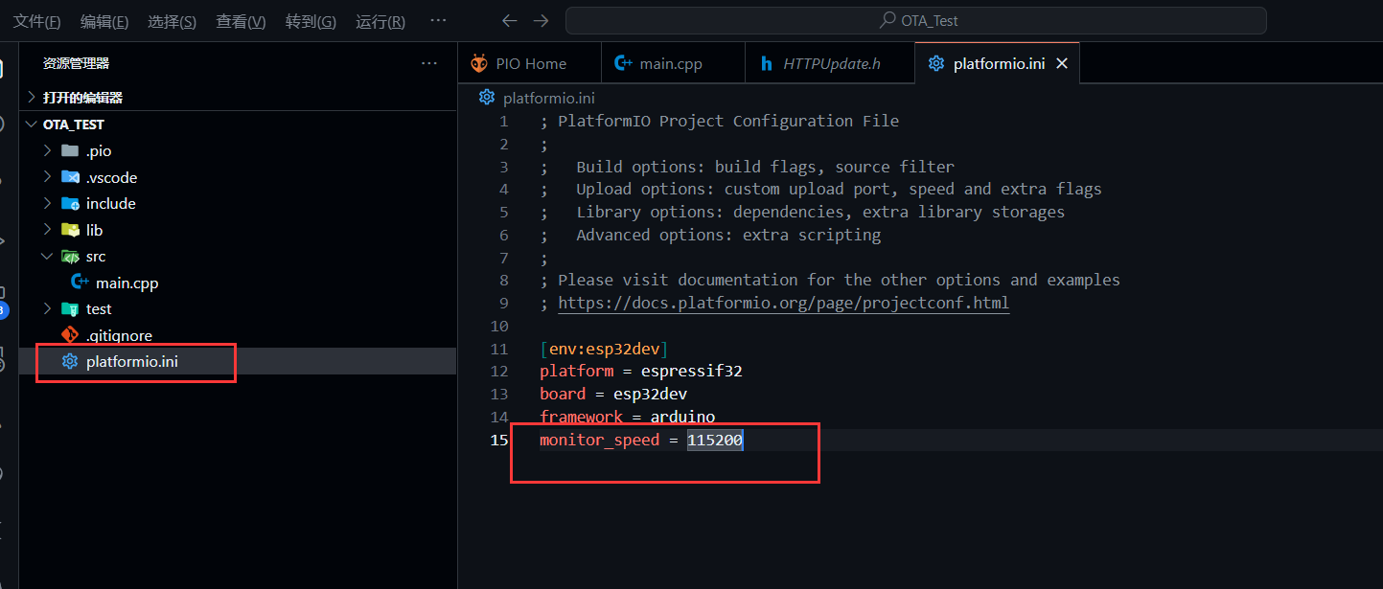1383x589 pixels.
Task: Click the .vscode folder icon
Action: (70, 177)
